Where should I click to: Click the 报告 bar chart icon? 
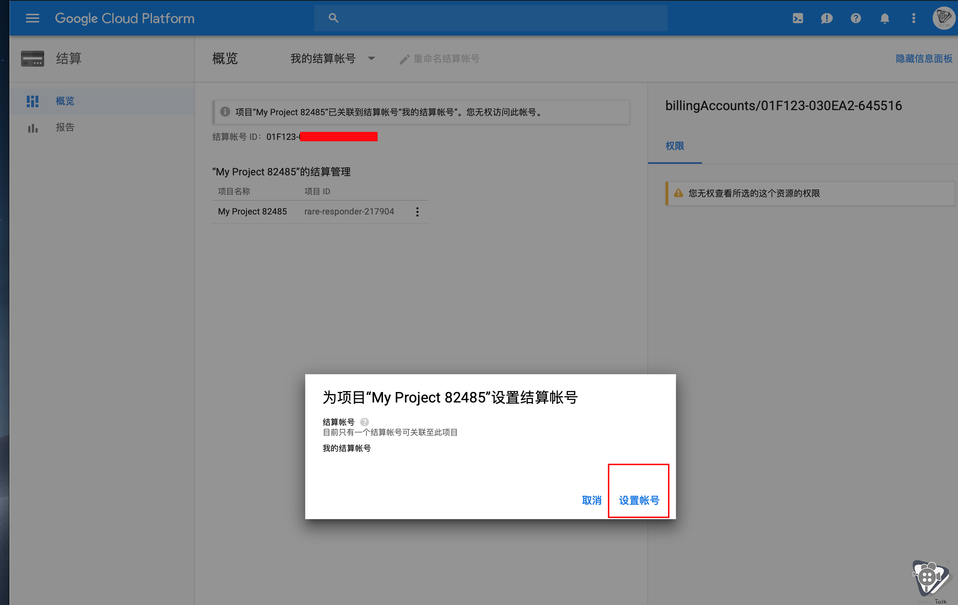tap(33, 128)
